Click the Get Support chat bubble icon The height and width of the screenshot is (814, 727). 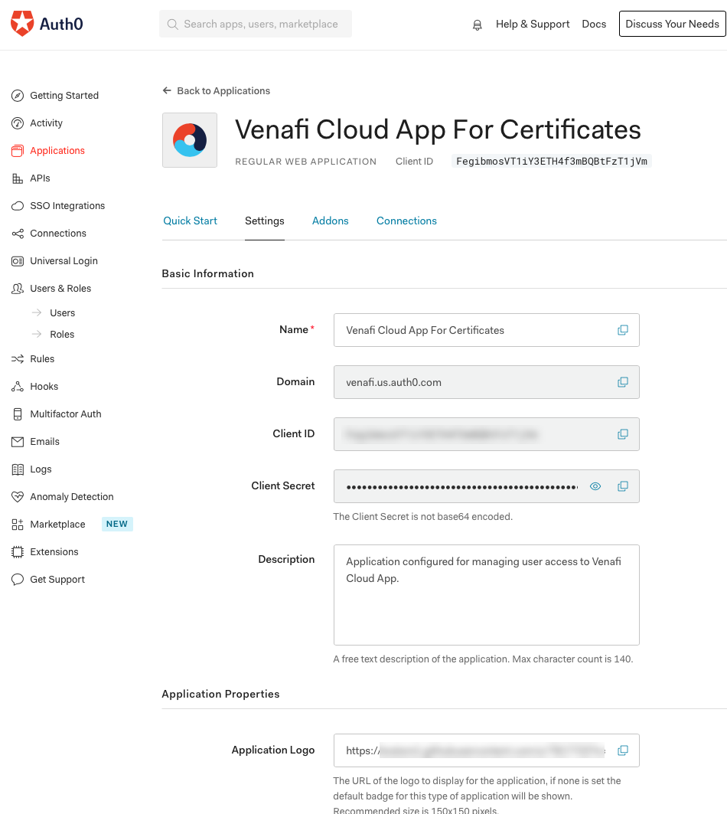tap(18, 580)
